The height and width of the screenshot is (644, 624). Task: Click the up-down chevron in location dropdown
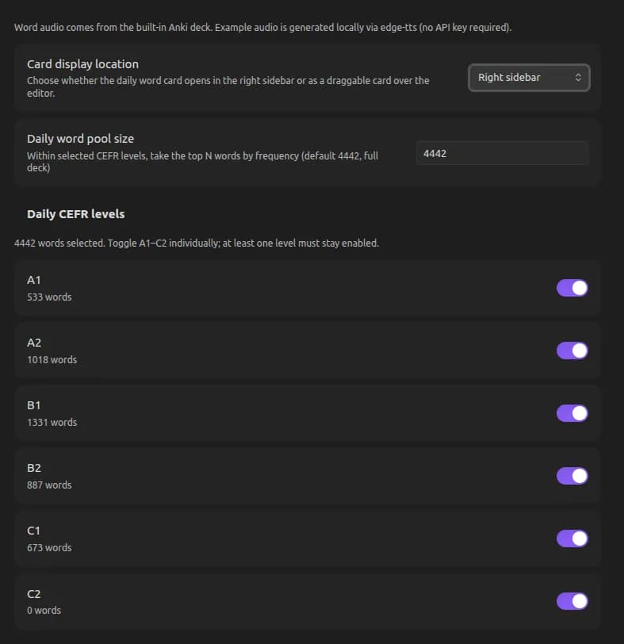point(578,78)
